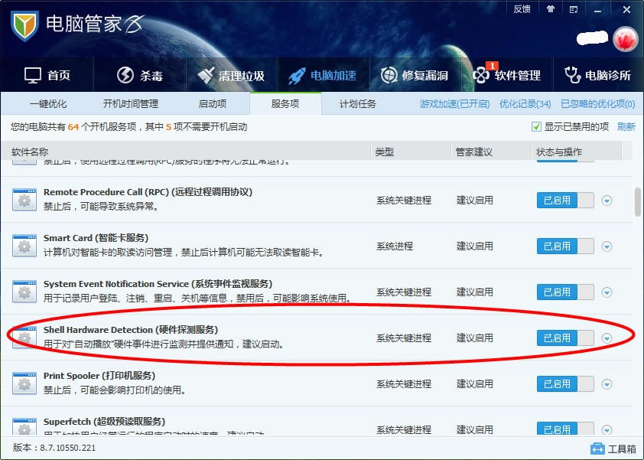Select Remote Procedure Call (RPC) service name
This screenshot has height=460, width=644.
(x=148, y=192)
